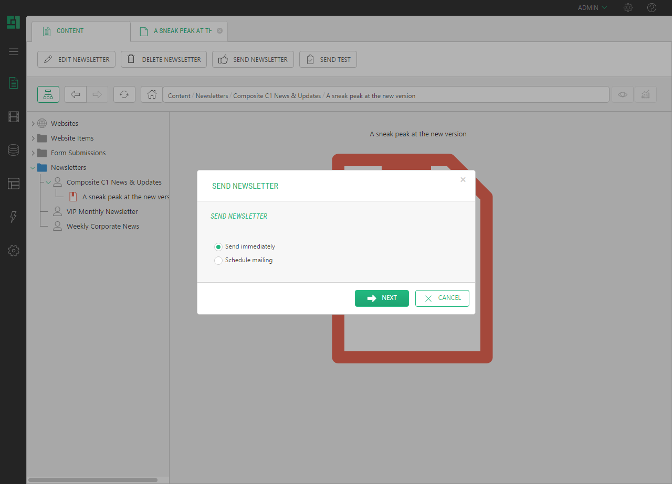Viewport: 672px width, 484px height.
Task: Expand the Websites tree node
Action: point(33,124)
